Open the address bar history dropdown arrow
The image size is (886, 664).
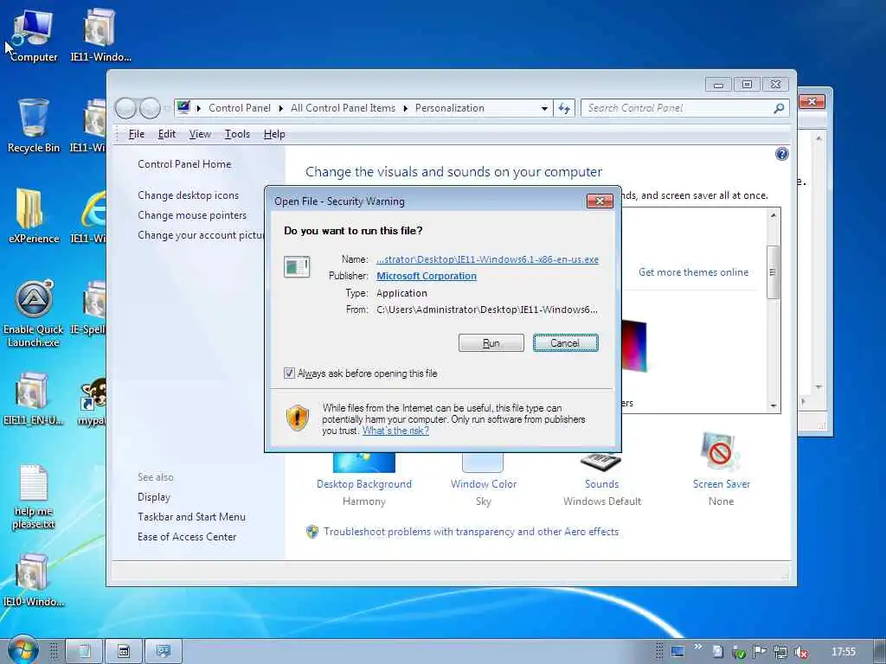(543, 108)
